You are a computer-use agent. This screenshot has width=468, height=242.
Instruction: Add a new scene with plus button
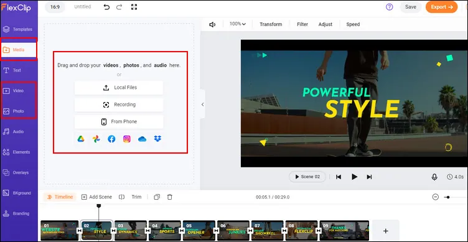point(386,231)
